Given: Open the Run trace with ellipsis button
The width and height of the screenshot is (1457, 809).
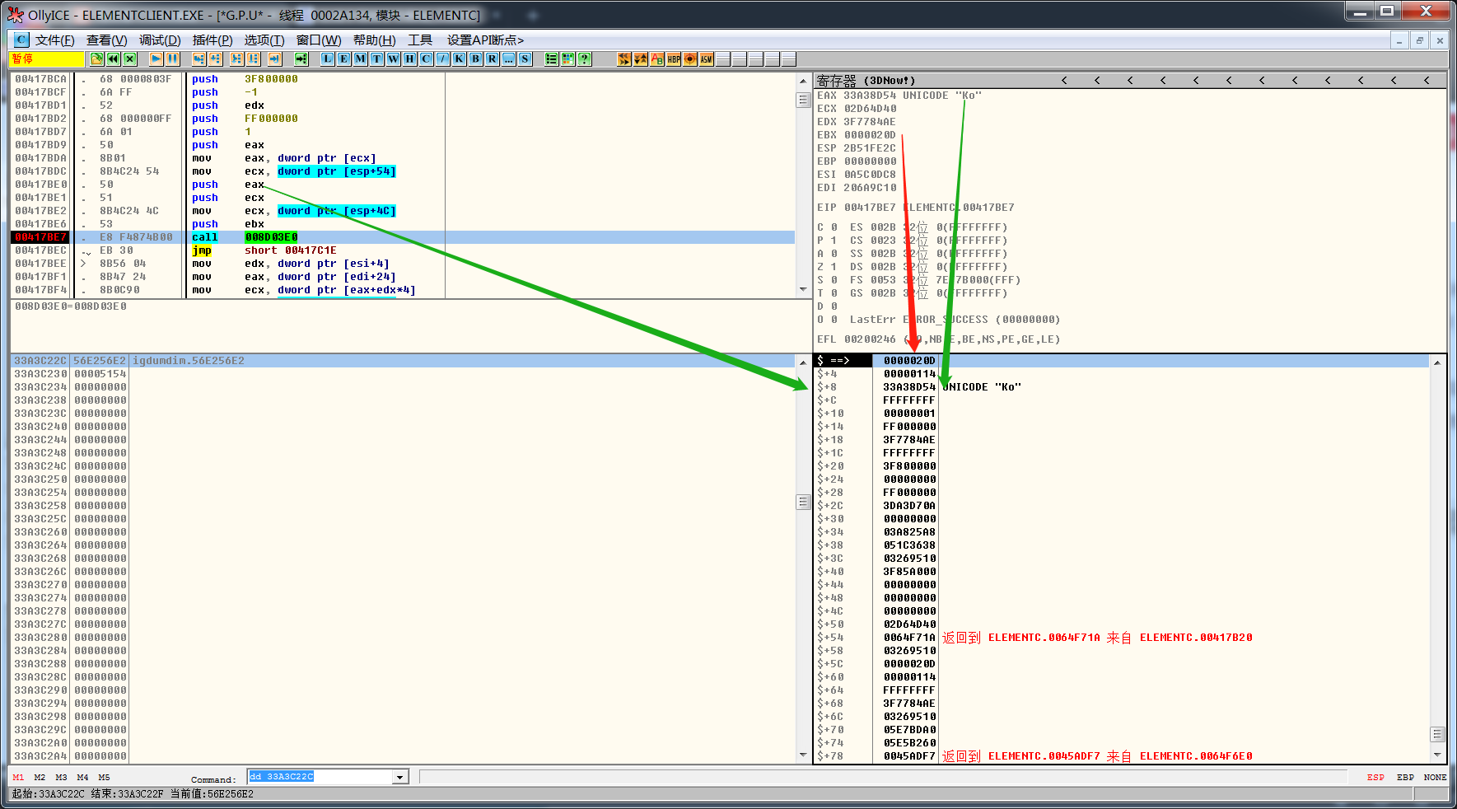Looking at the screenshot, I should pos(509,58).
